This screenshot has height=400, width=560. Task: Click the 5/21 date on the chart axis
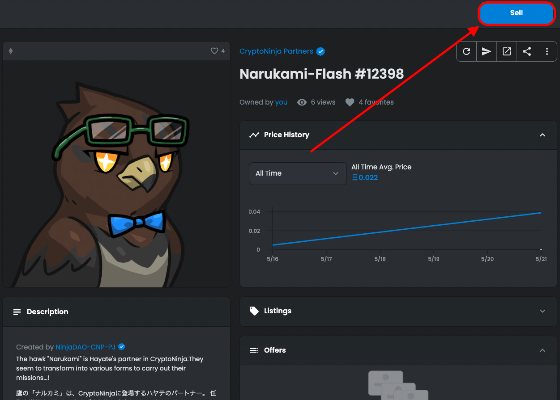click(541, 259)
